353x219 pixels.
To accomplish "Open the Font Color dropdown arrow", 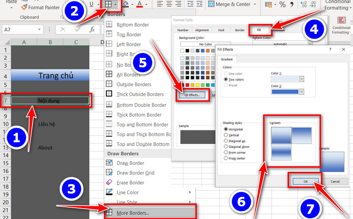I will [146, 4].
